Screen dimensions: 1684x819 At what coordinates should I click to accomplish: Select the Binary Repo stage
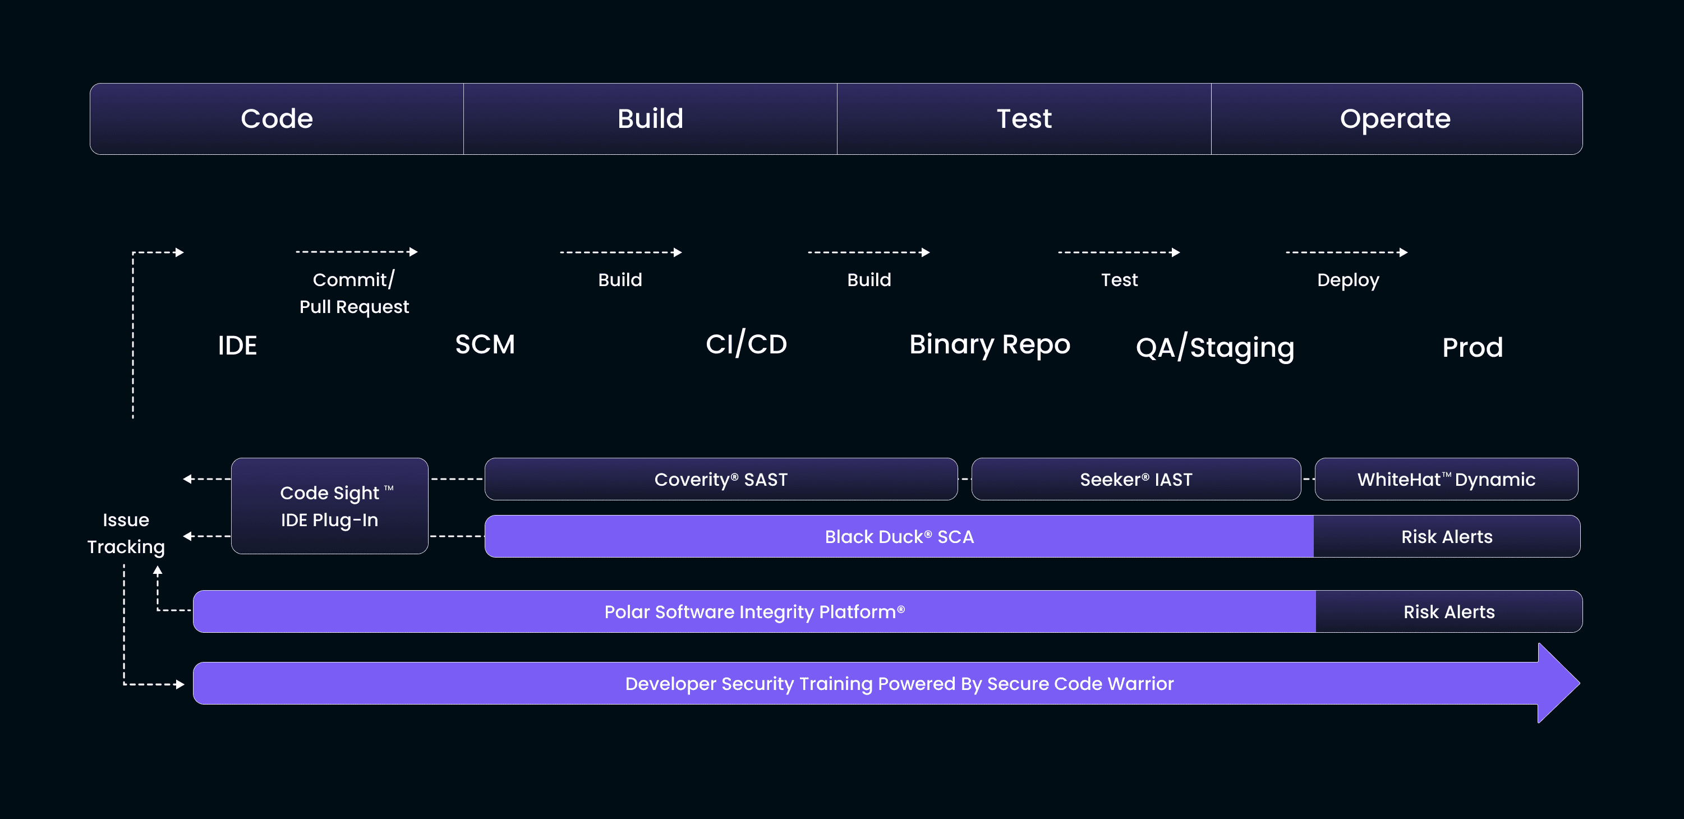990,344
